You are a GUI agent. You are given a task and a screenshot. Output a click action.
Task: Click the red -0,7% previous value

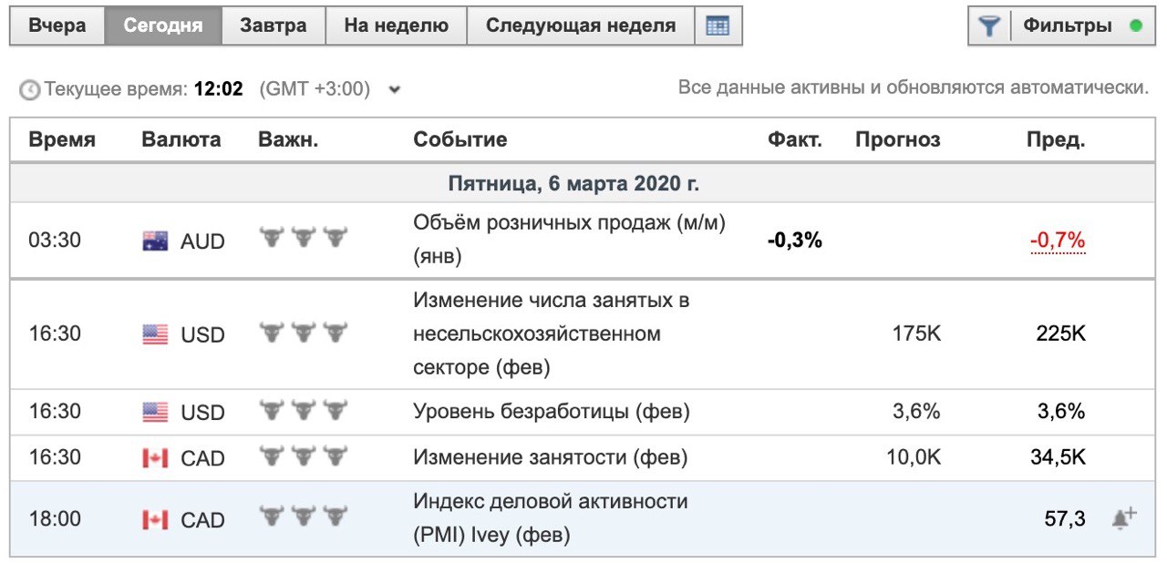pyautogui.click(x=1058, y=241)
